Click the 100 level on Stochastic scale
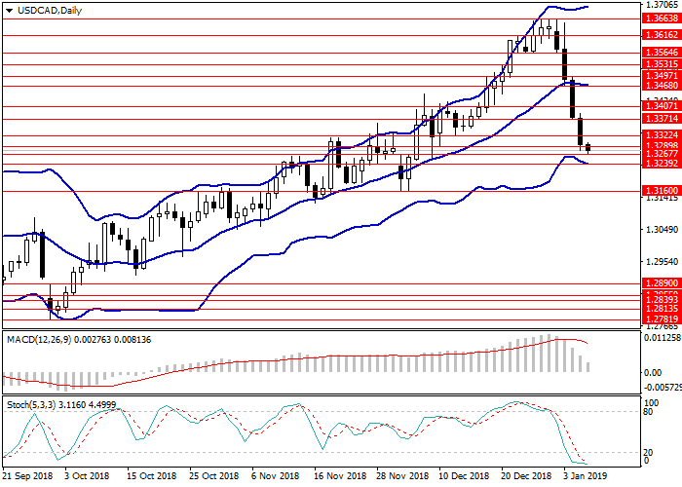Image resolution: width=682 pixels, height=487 pixels. [x=651, y=403]
